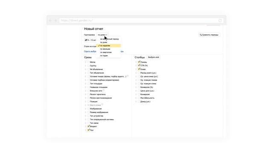This screenshot has width=273, height=153.
Task: Check the Регион таргетинга checkbox
Action: click(88, 94)
